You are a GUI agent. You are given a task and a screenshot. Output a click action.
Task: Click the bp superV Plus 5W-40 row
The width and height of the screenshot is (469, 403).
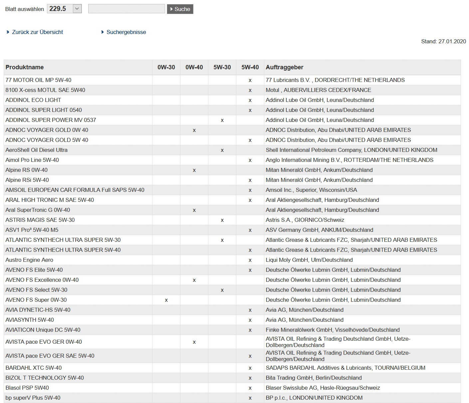[33, 398]
